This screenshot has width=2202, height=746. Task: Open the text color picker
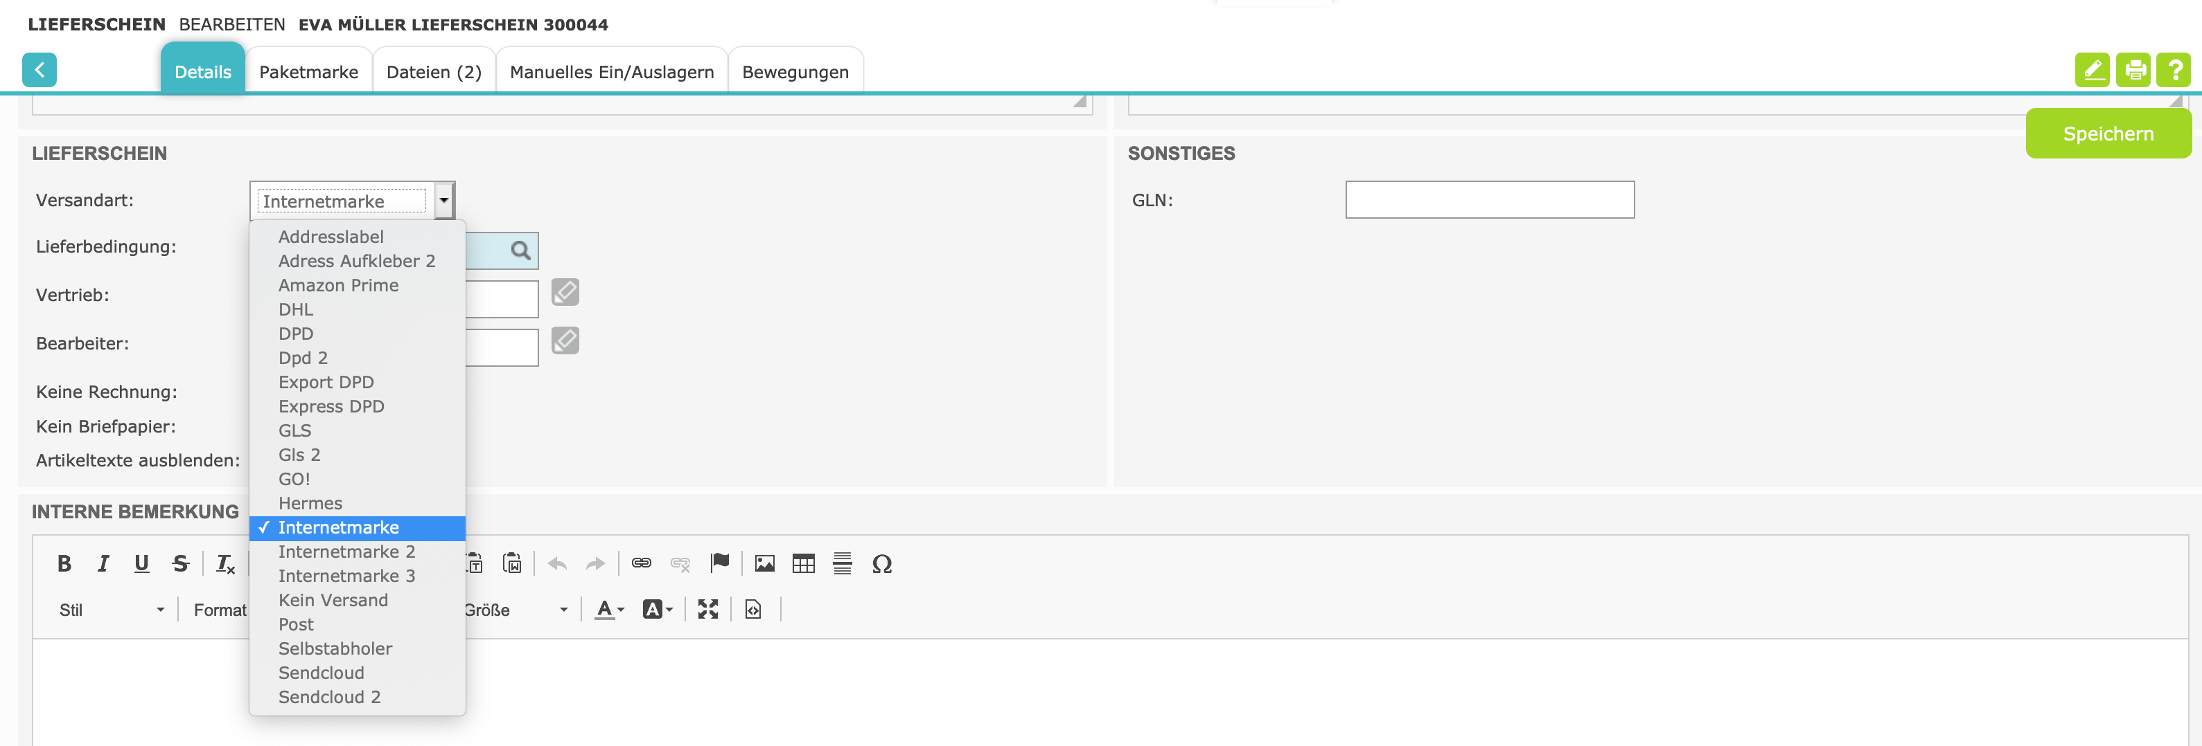coord(610,610)
